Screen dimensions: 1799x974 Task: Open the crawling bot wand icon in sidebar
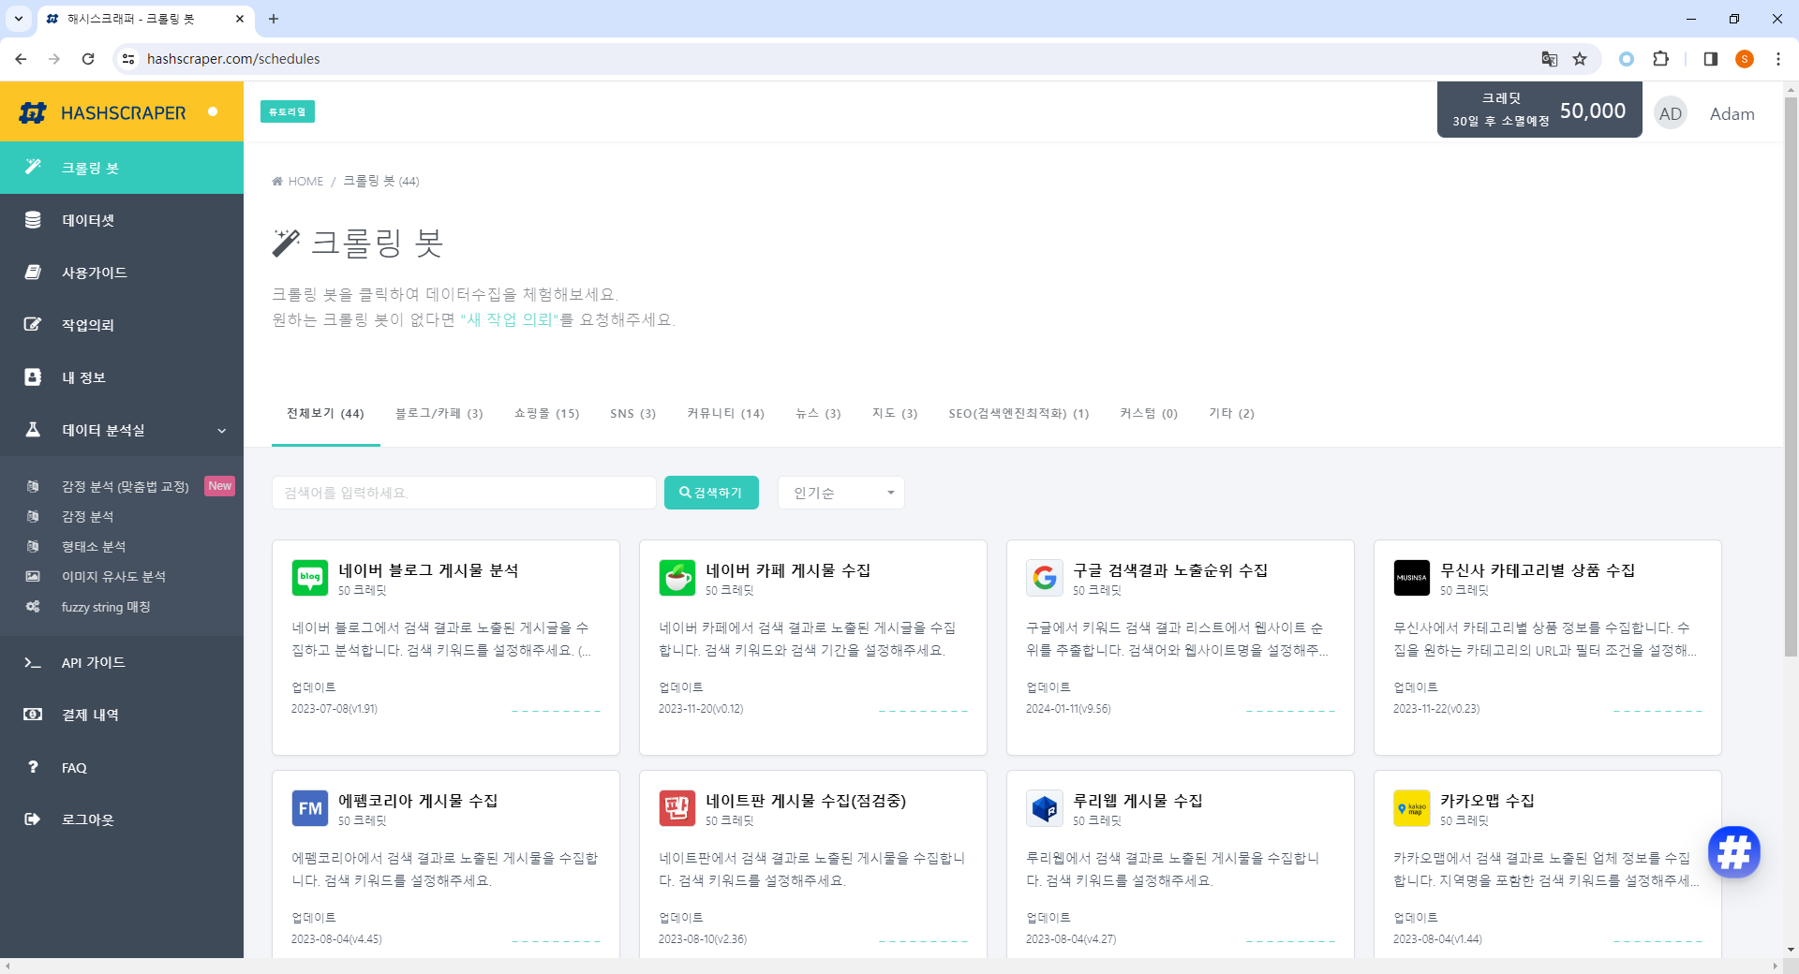[33, 167]
